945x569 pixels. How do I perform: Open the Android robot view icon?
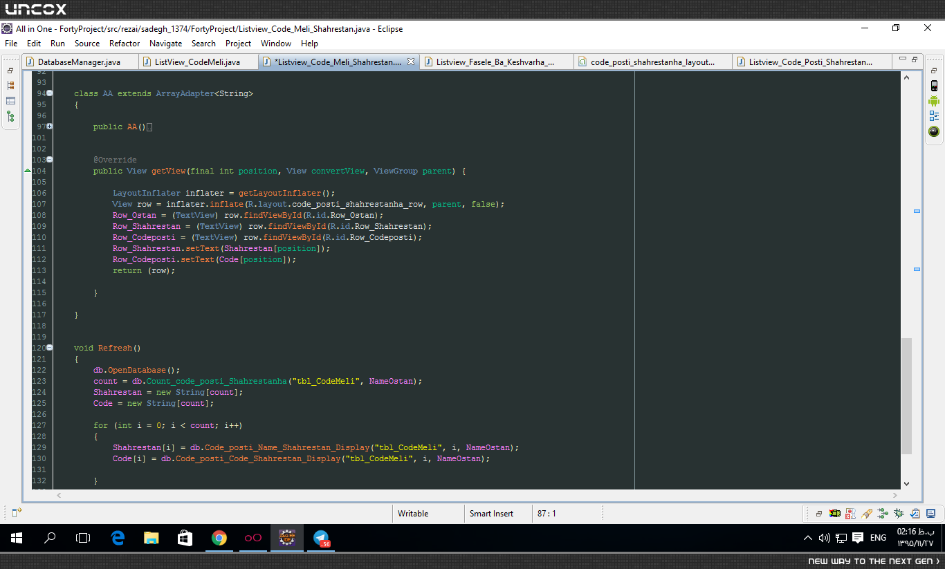click(x=934, y=101)
